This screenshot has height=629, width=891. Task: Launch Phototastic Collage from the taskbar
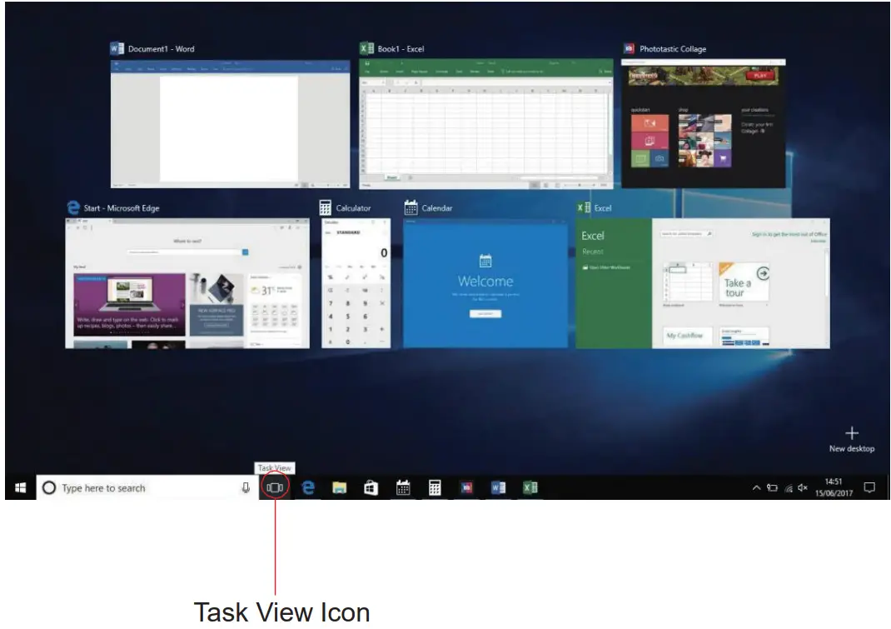[467, 487]
